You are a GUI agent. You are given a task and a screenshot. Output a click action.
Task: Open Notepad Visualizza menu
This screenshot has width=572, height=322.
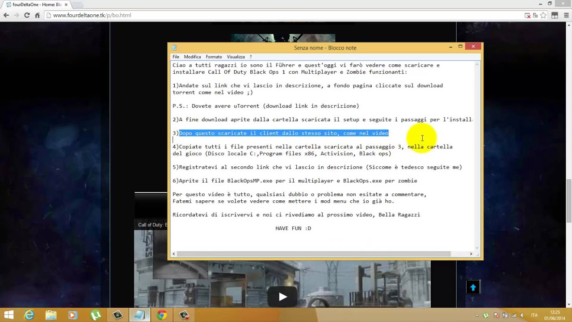click(x=236, y=57)
